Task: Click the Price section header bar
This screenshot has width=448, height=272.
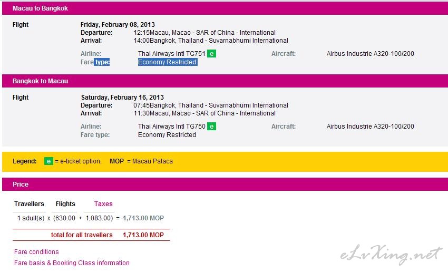Action: click(225, 184)
